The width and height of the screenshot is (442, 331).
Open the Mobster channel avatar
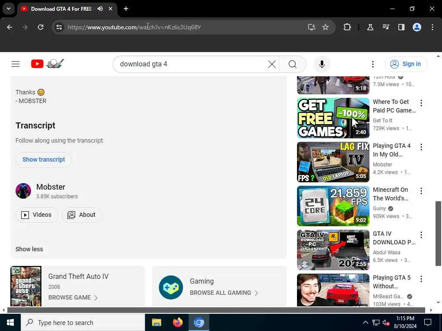click(23, 191)
